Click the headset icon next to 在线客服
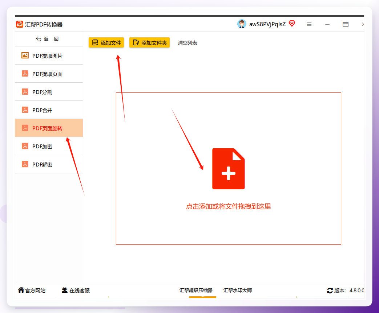 click(x=65, y=290)
